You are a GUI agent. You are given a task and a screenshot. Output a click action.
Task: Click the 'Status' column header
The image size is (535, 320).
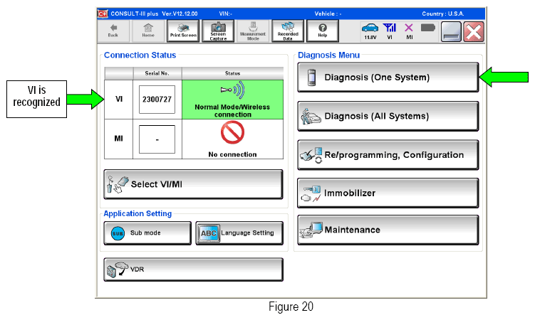(x=232, y=73)
